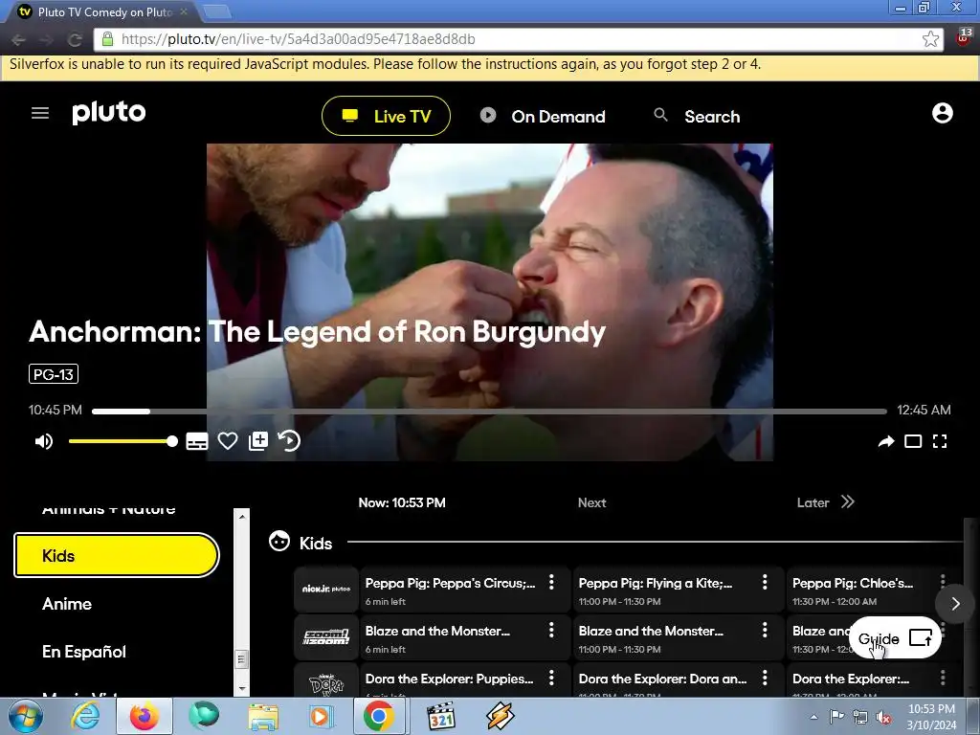
Task: Open the On Demand section
Action: pos(543,116)
